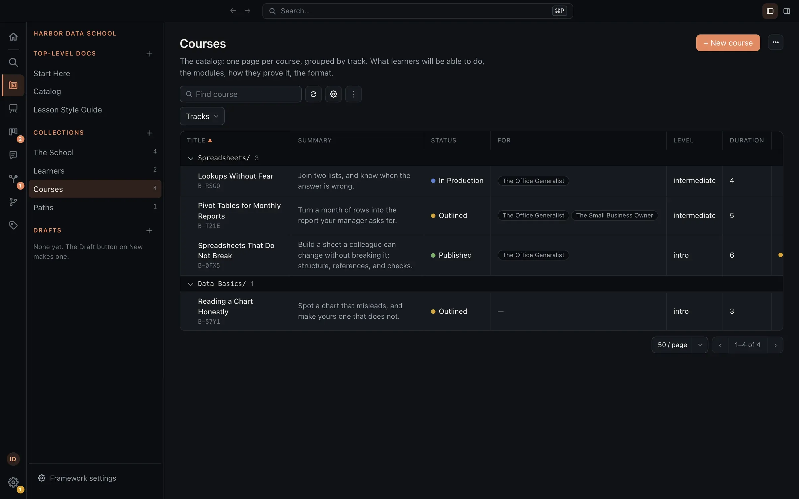
Task: Click the git branch icon in the left rail
Action: pos(13,202)
